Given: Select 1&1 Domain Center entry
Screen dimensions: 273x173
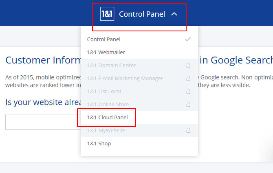Looking at the screenshot, I should (x=139, y=65).
